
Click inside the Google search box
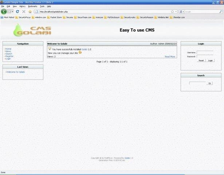pos(202,12)
